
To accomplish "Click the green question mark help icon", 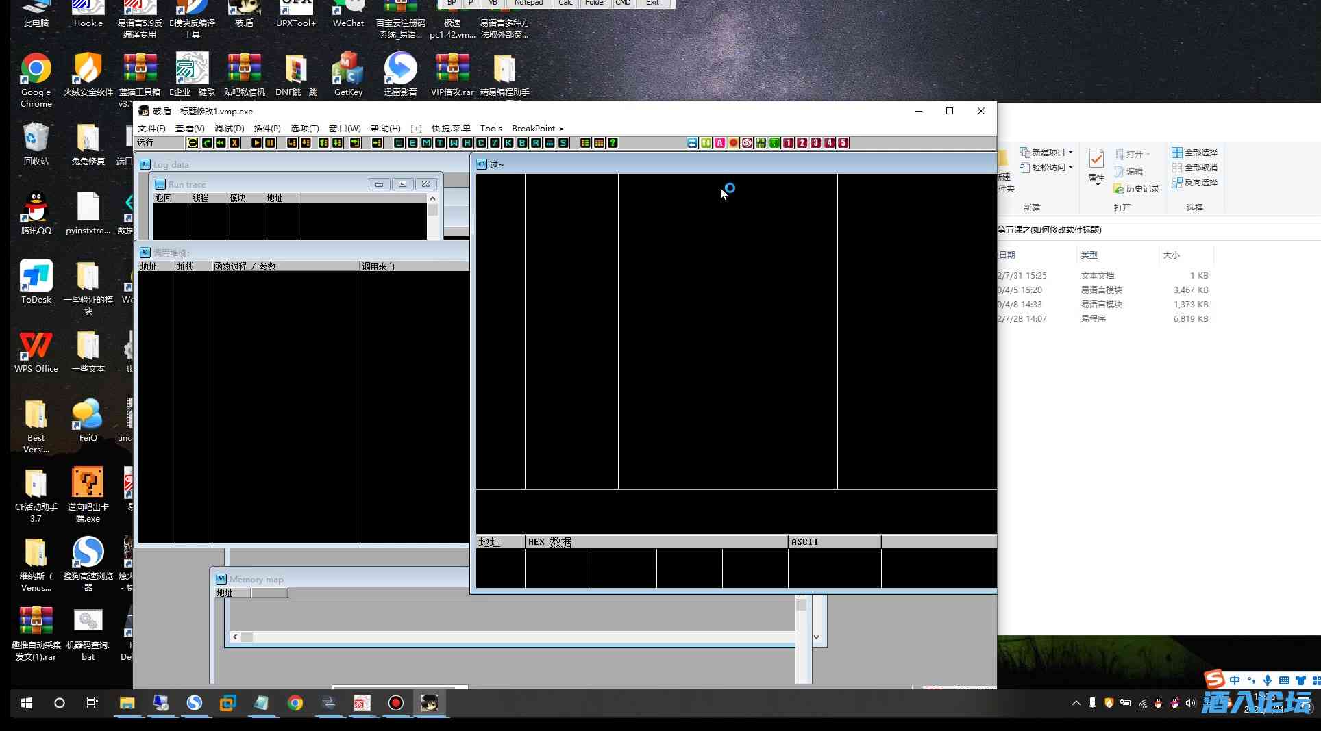I will pyautogui.click(x=613, y=143).
